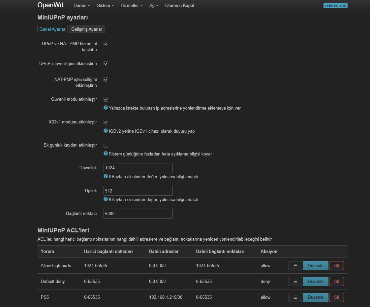Click the Downlink input field
The height and width of the screenshot is (307, 370).
pyautogui.click(x=138, y=168)
